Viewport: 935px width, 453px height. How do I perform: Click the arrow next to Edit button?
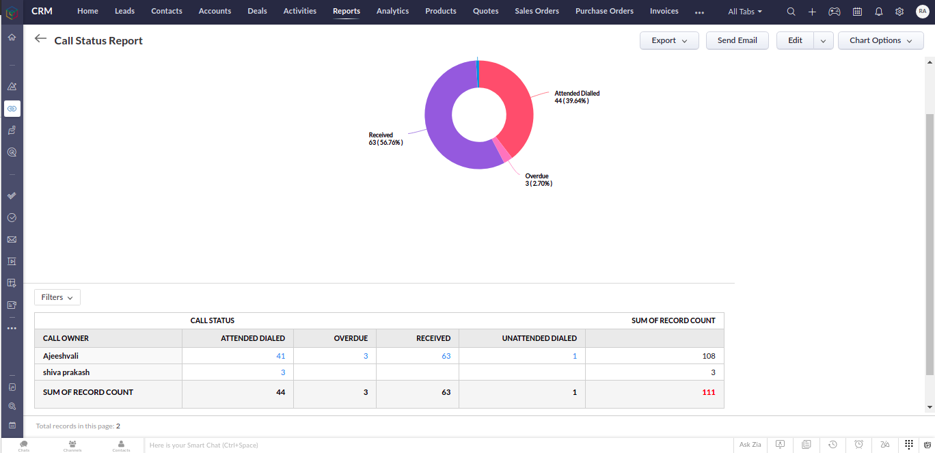point(823,41)
